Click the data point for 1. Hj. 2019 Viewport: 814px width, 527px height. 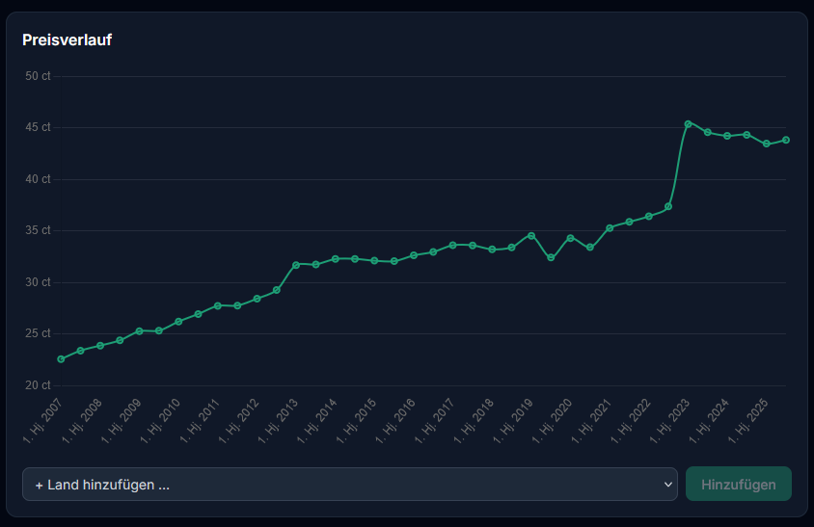point(531,236)
